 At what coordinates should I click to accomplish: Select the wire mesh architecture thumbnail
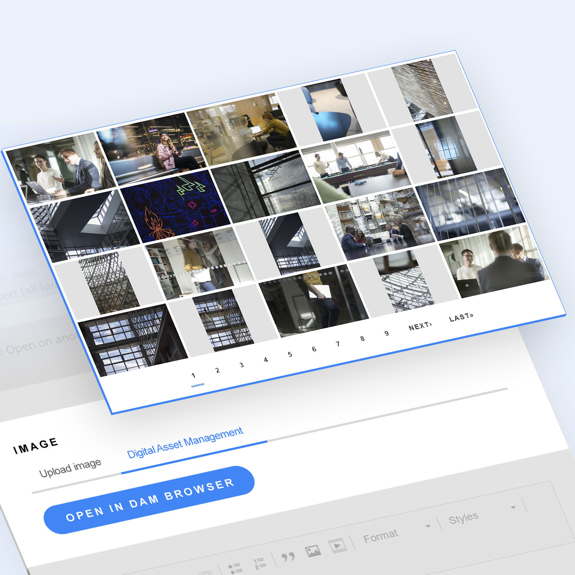pos(423,89)
